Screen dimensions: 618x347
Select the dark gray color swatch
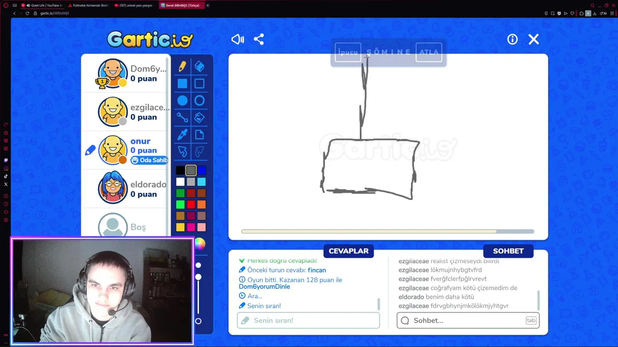pos(191,170)
